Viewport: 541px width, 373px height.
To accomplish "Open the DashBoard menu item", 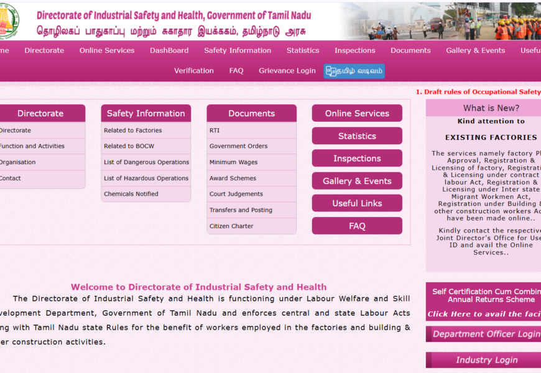I will coord(169,50).
